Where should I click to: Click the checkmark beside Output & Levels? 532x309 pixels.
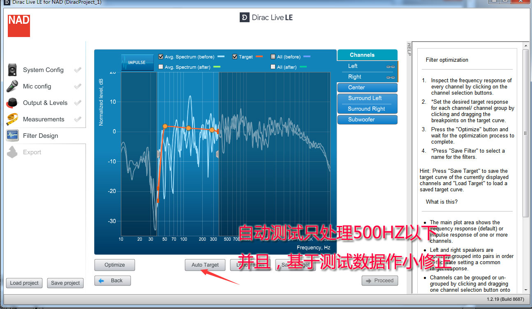[77, 103]
